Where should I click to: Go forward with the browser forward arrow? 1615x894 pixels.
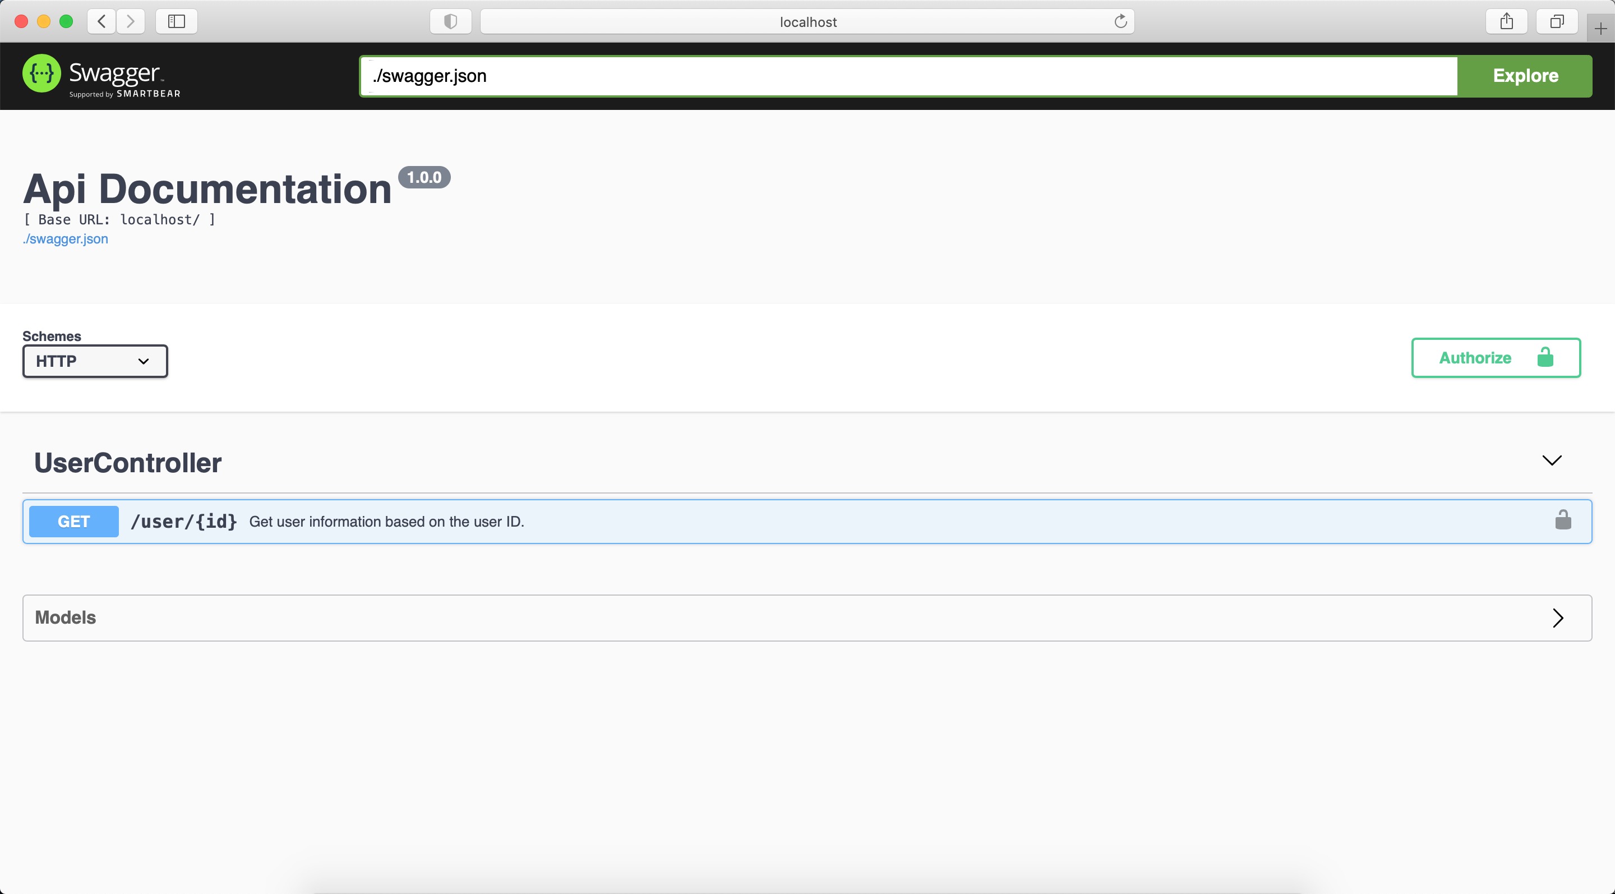(131, 21)
